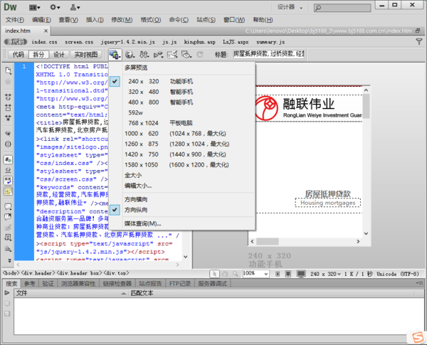Choose 768 x 1024 平板电脑 size
The width and height of the screenshot is (427, 345).
coord(182,123)
